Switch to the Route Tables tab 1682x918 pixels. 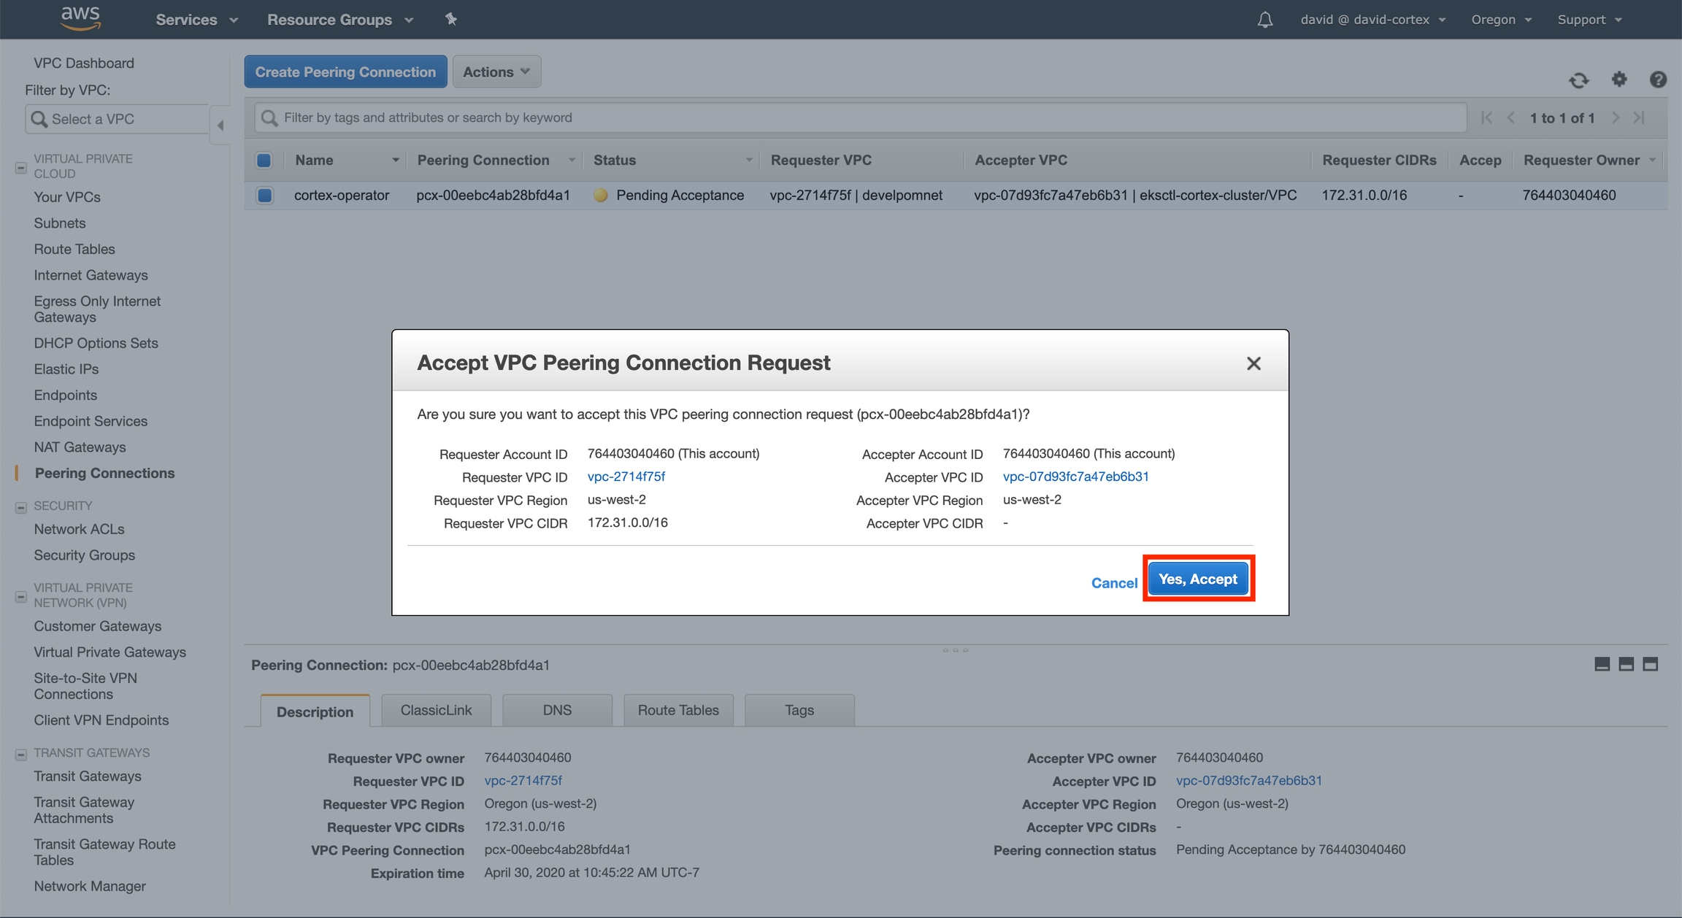[677, 710]
